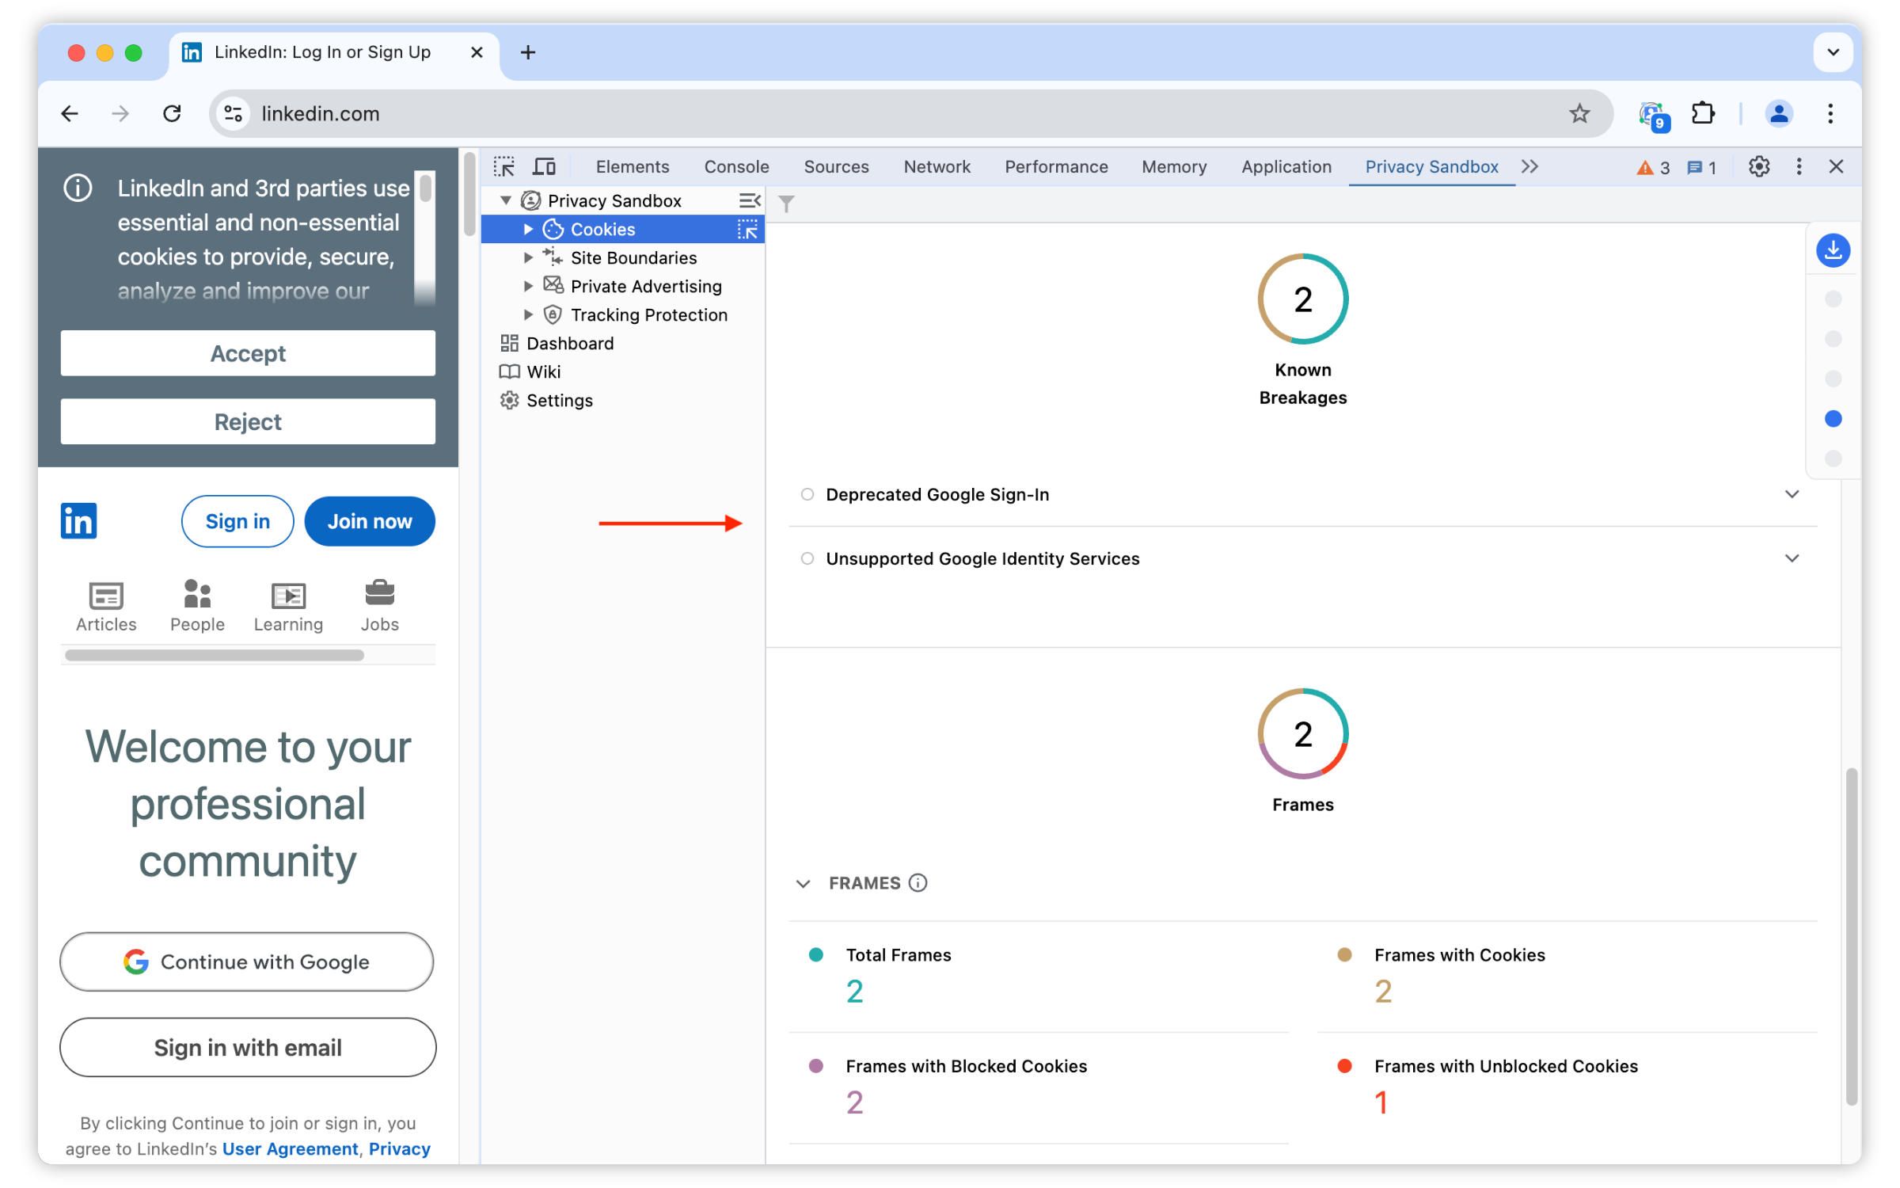Screen dimensions: 1900x1188
Task: Click Sign in with email
Action: [247, 1047]
